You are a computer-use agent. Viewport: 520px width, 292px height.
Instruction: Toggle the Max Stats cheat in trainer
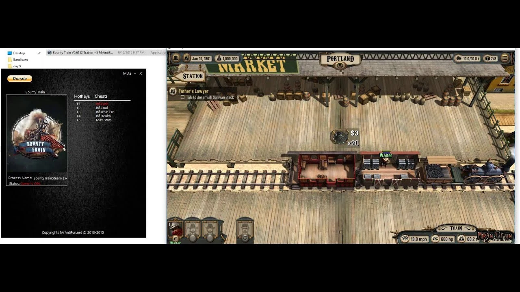(x=104, y=120)
